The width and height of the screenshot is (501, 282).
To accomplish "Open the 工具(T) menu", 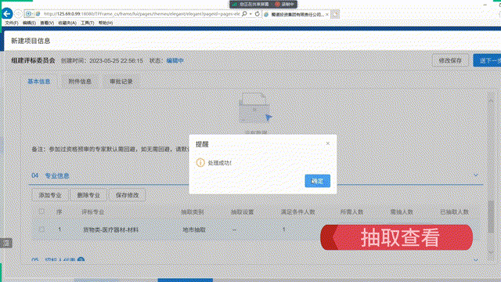I will 87,23.
